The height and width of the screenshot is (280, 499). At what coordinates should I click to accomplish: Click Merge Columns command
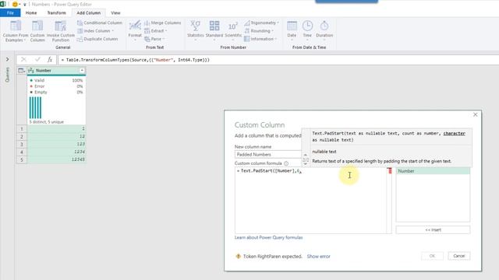(163, 23)
